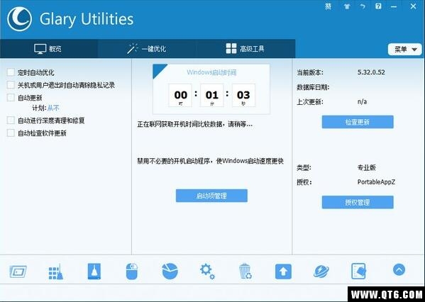Image resolution: width=425 pixels, height=302 pixels.
Task: Expand the dock with the round up-chevron
Action: (399, 270)
